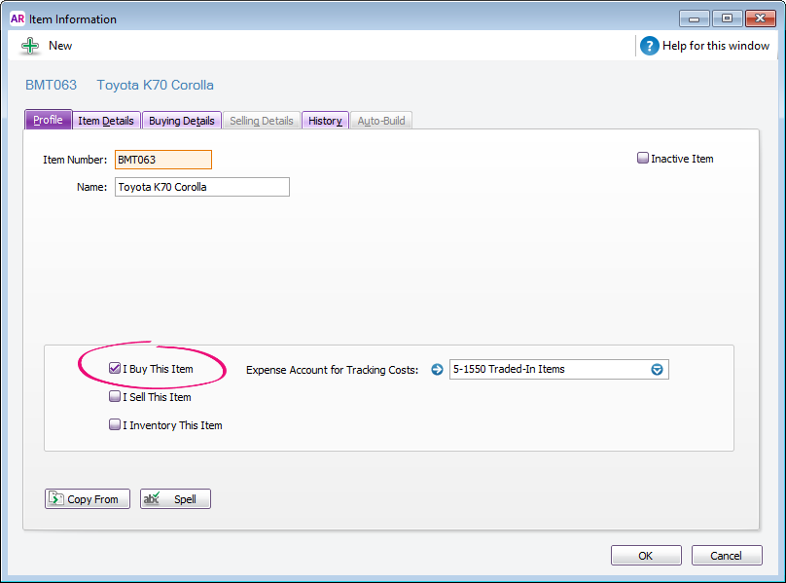Click the green plus New icon
The image size is (786, 583).
click(30, 46)
